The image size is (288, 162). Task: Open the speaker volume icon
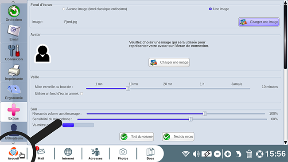196,154
